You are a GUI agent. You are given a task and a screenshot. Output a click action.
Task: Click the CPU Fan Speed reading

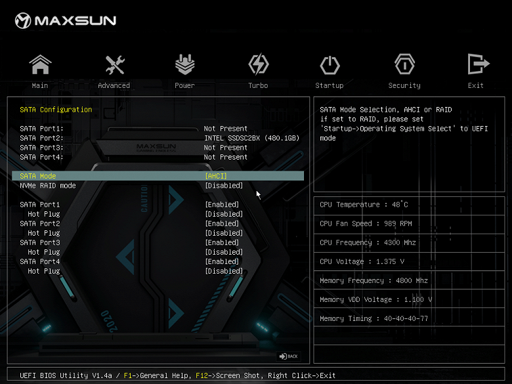coord(366,223)
